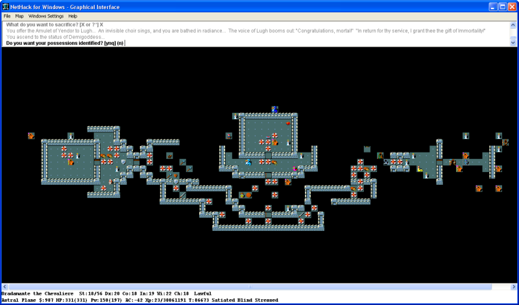Open the File menu

pos(6,16)
